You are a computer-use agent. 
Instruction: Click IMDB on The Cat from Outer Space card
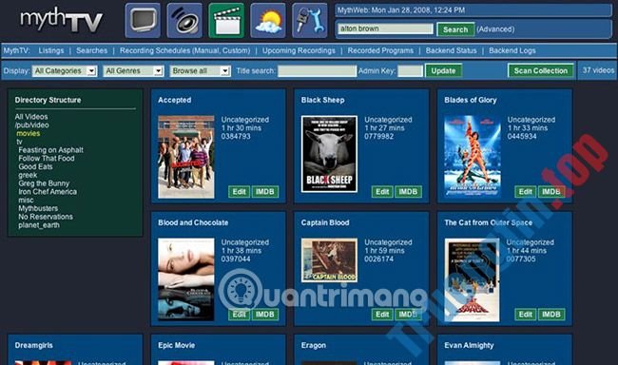pyautogui.click(x=551, y=315)
